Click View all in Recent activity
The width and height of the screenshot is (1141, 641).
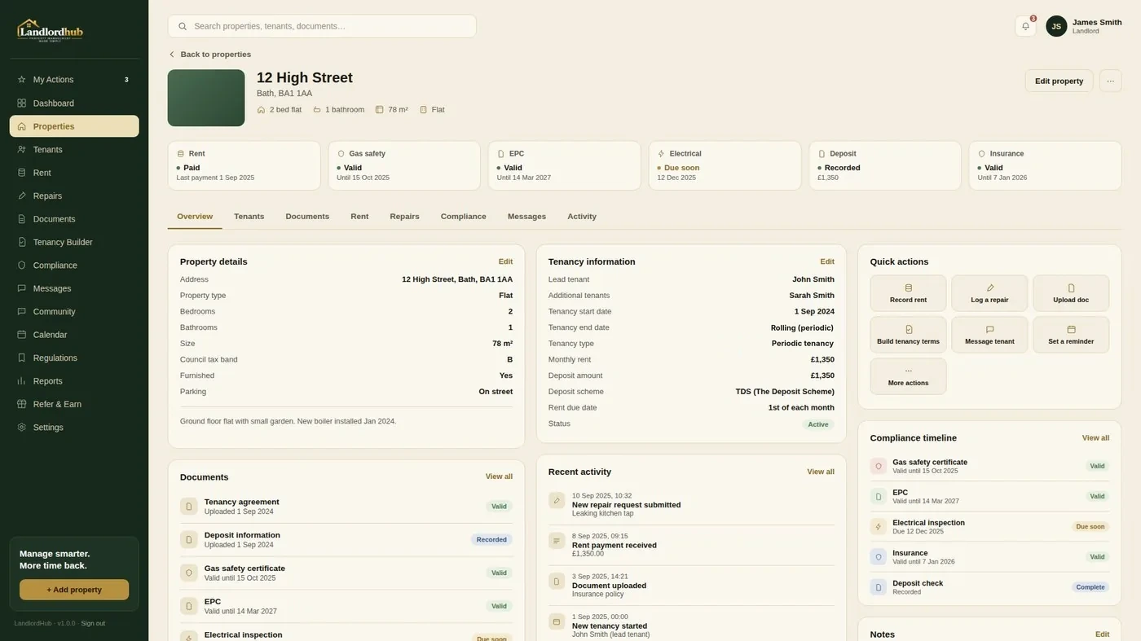click(x=821, y=472)
